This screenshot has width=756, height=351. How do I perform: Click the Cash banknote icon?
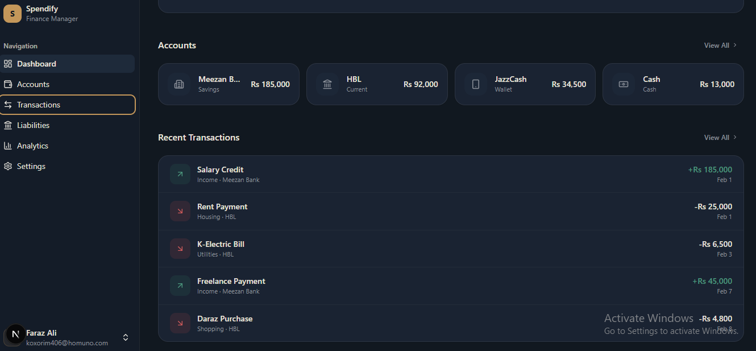[624, 84]
